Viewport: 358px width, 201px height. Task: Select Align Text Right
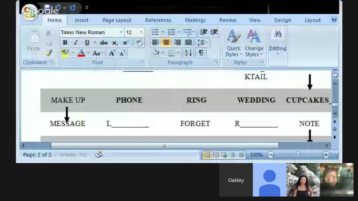[177, 42]
